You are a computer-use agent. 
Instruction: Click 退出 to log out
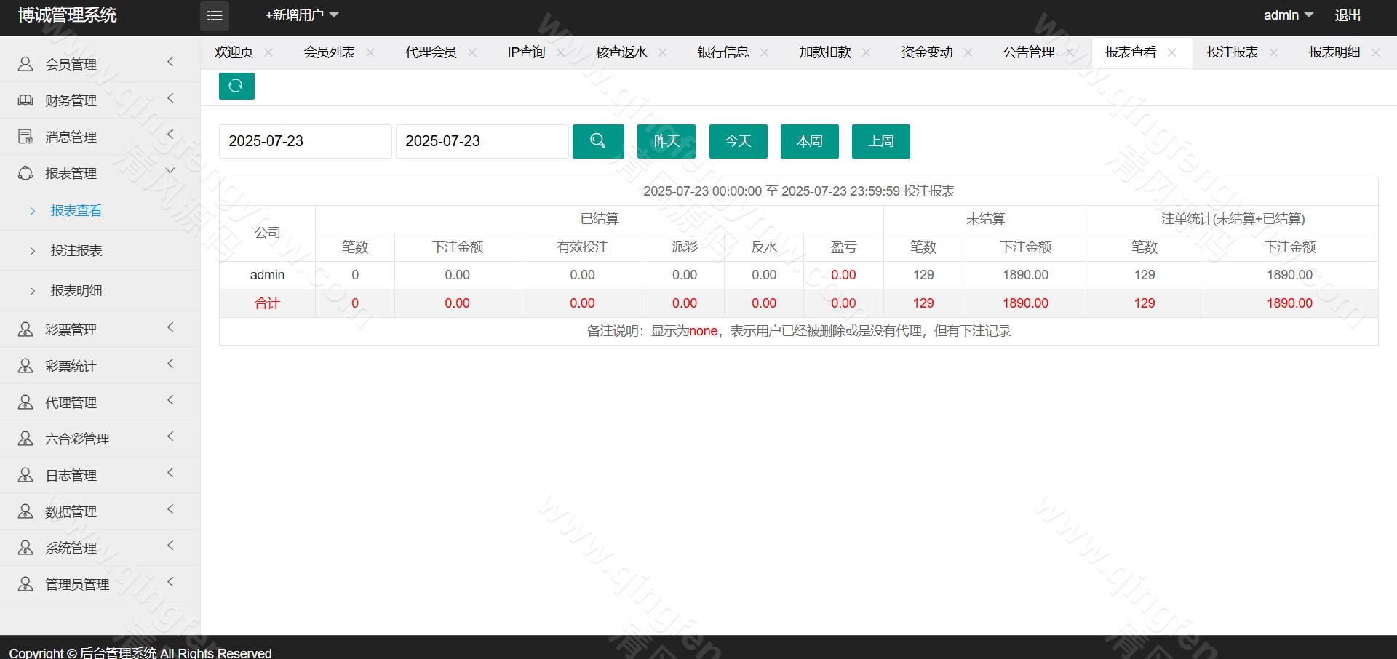[1348, 15]
